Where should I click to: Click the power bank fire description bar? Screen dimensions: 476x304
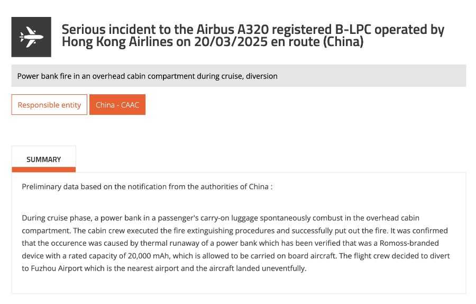pos(239,76)
